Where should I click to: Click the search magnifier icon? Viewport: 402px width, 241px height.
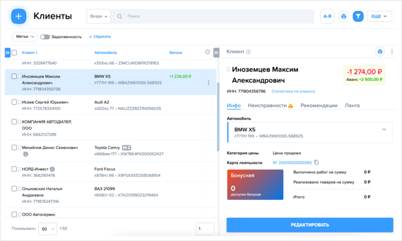pos(119,16)
